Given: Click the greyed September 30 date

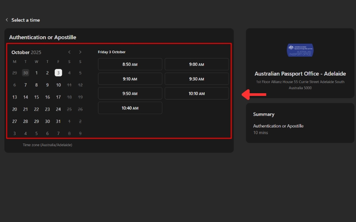Looking at the screenshot, I should point(25,73).
